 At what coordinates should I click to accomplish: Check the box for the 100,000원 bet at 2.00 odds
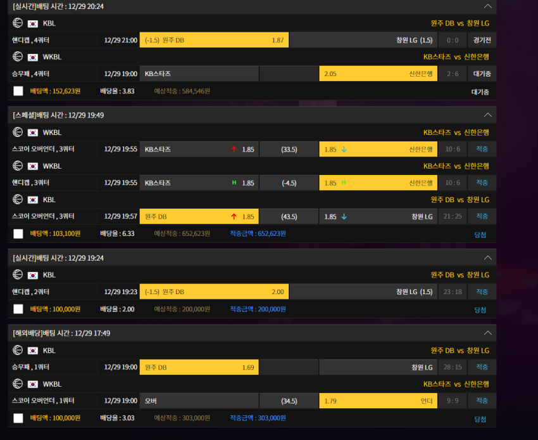[18, 309]
